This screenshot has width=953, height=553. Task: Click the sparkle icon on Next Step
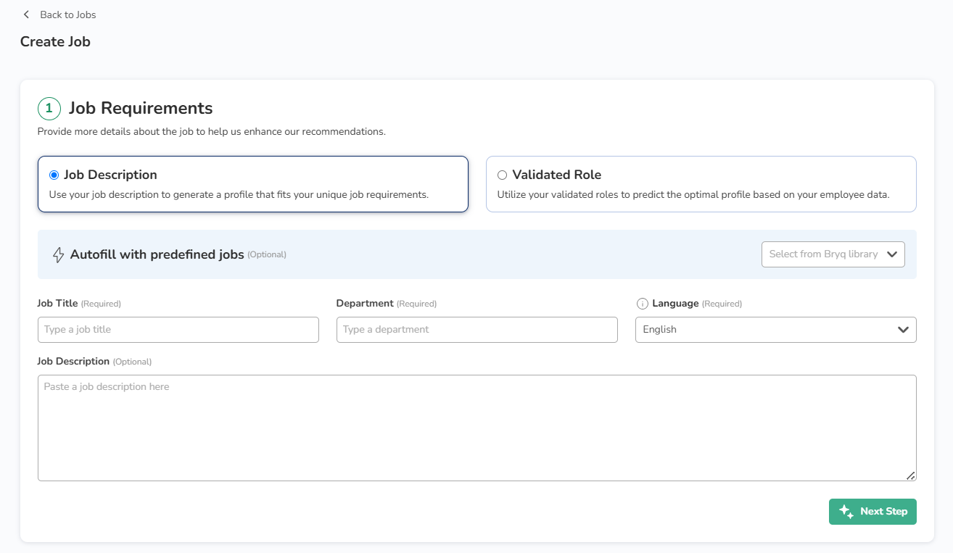click(x=846, y=512)
